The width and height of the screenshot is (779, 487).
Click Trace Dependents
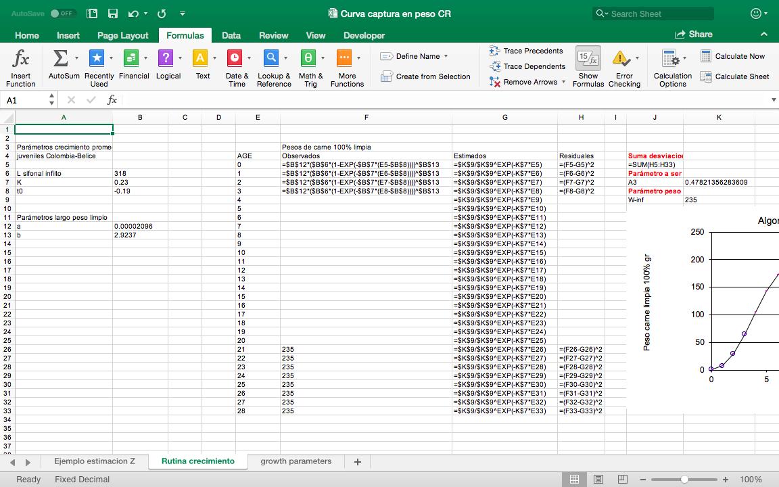[527, 66]
